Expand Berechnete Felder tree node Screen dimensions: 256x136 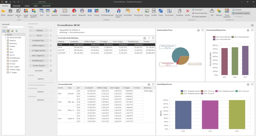5,38
